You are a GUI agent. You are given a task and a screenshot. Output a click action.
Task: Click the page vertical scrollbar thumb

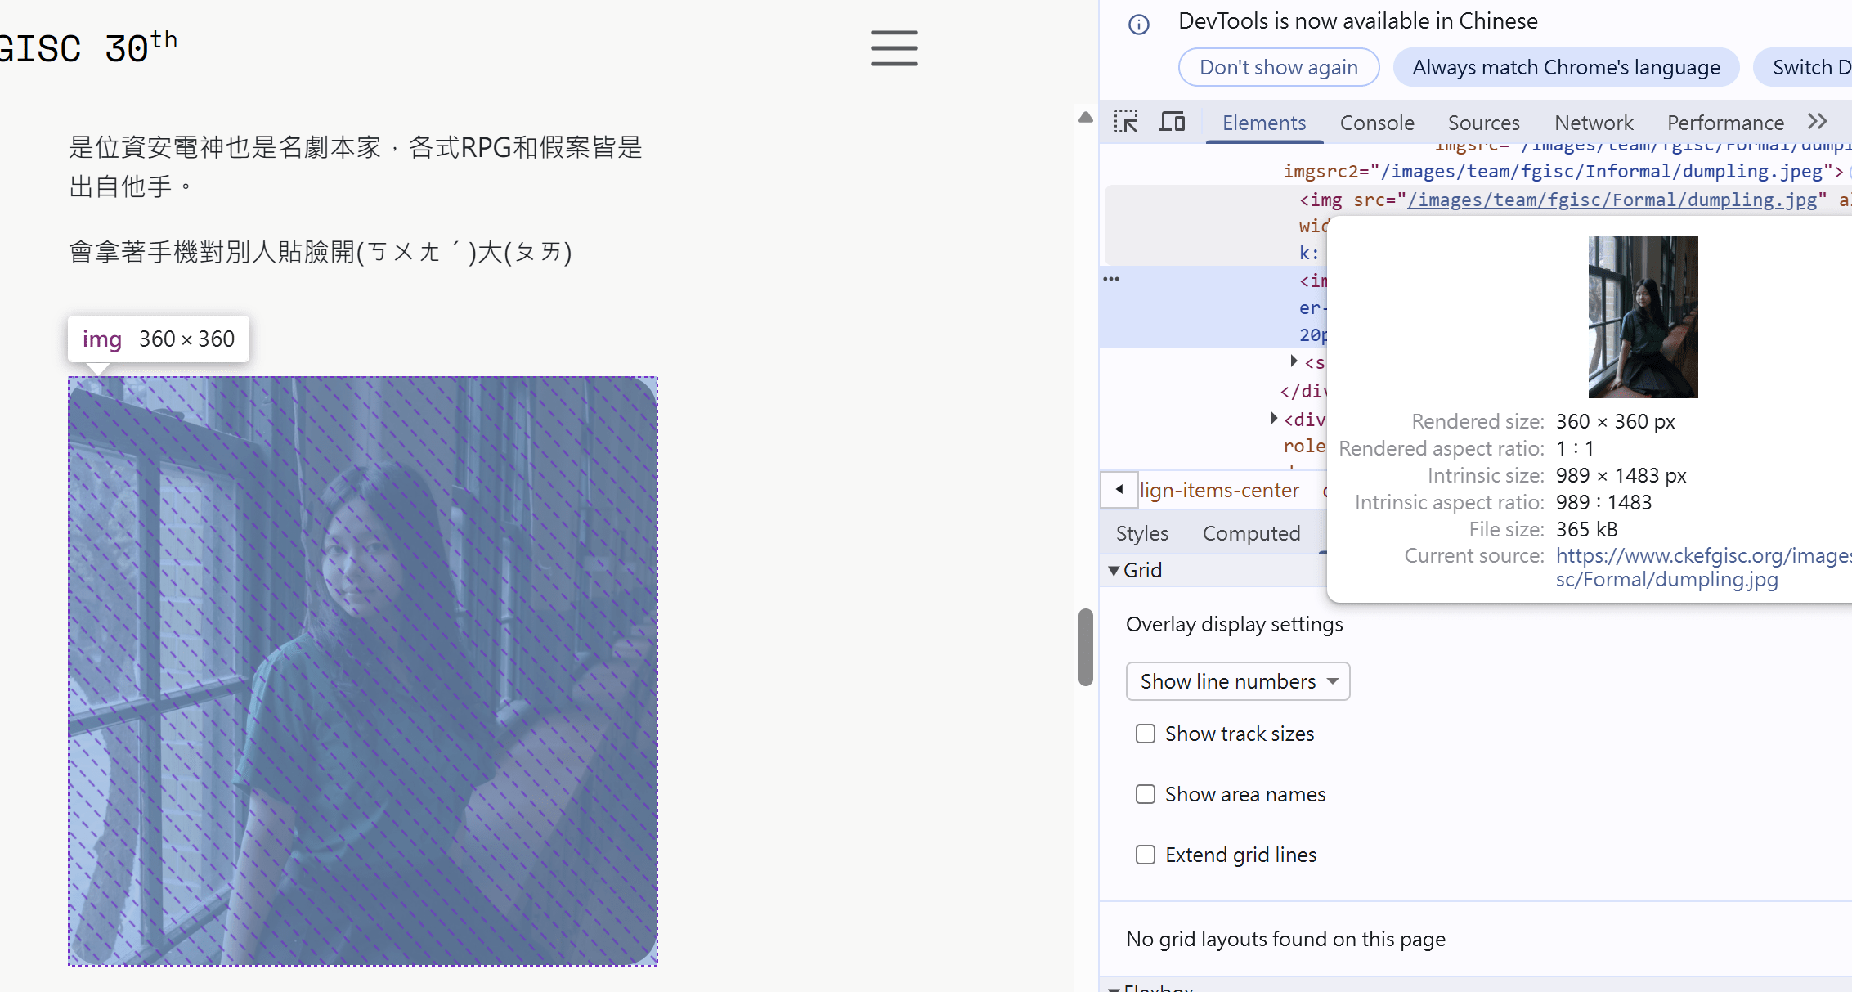pos(1085,646)
